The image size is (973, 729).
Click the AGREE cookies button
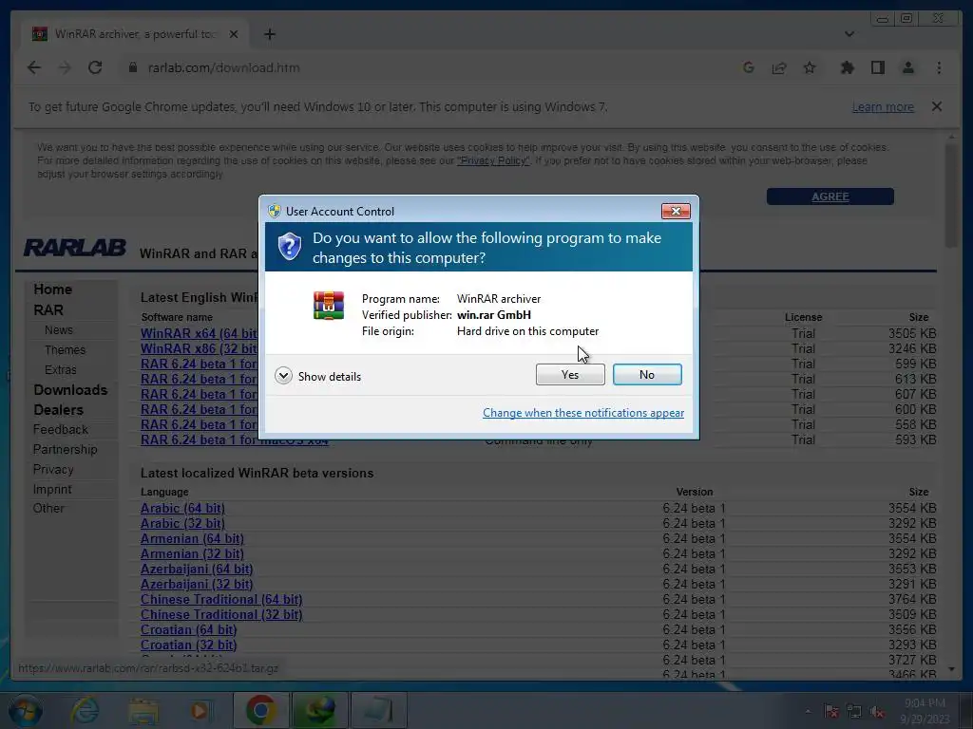point(830,196)
